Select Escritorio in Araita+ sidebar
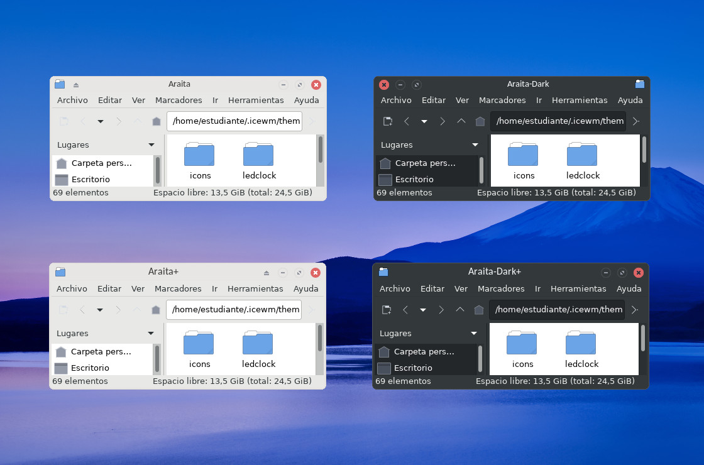This screenshot has width=704, height=465. (102, 368)
